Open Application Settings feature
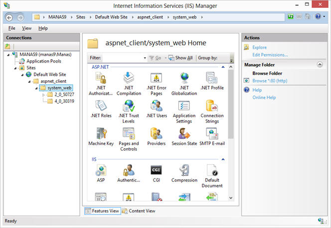This screenshot has height=228, width=331. (x=184, y=112)
